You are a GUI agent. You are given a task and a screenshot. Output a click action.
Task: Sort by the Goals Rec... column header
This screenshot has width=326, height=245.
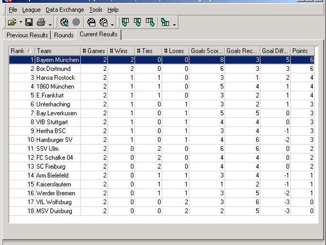pyautogui.click(x=242, y=51)
